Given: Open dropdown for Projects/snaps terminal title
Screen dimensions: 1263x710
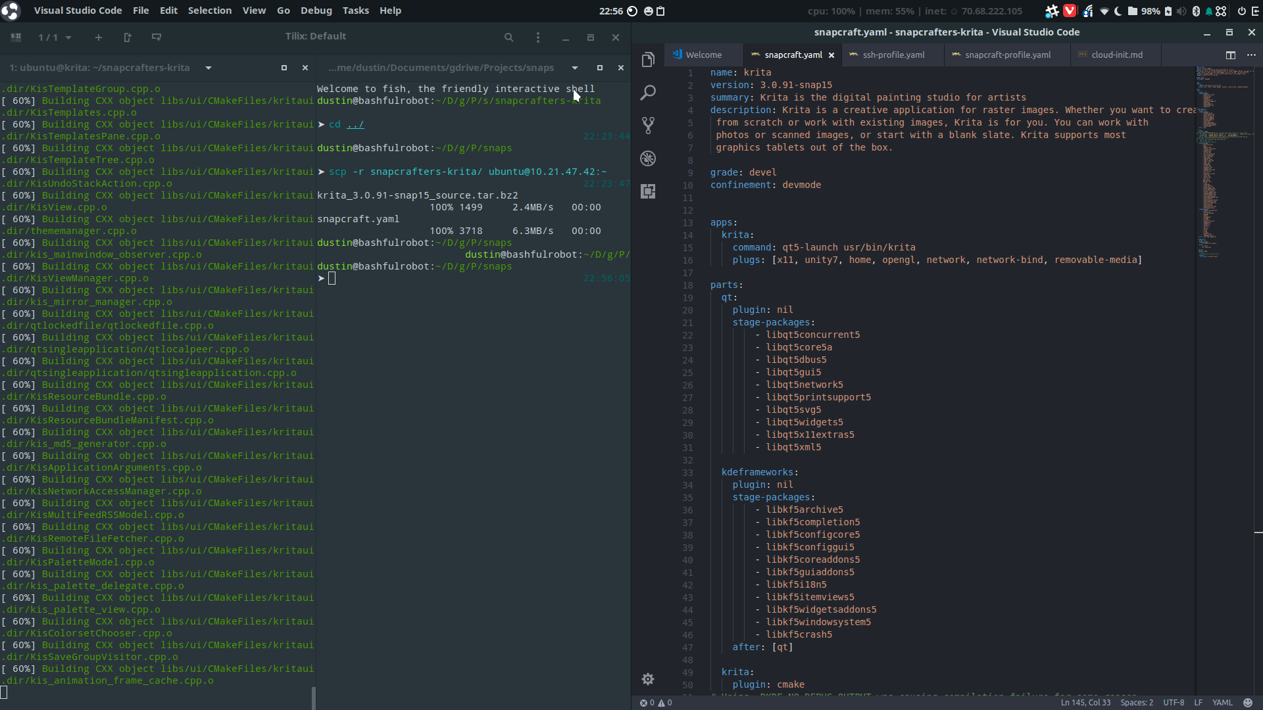Looking at the screenshot, I should (x=575, y=68).
